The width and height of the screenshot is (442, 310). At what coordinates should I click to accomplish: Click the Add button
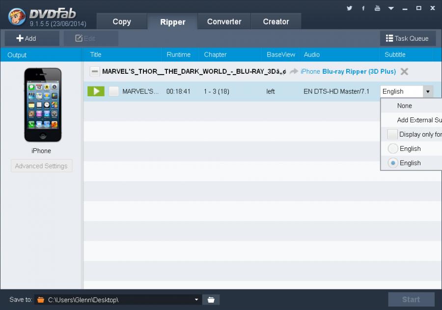pyautogui.click(x=32, y=38)
